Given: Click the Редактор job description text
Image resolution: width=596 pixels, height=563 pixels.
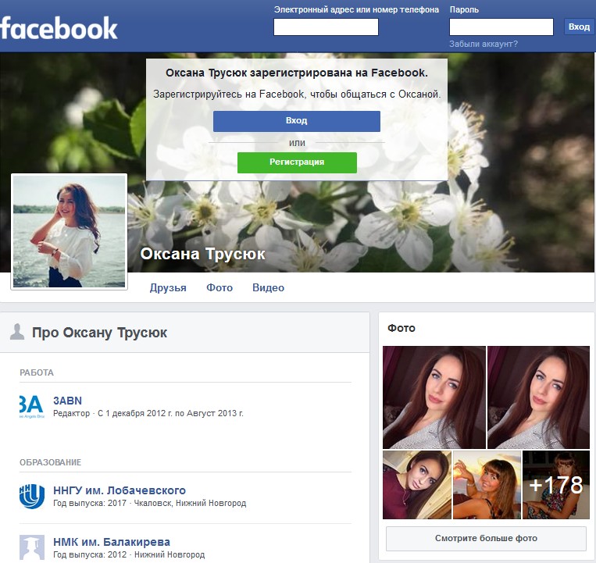Looking at the screenshot, I should [148, 413].
